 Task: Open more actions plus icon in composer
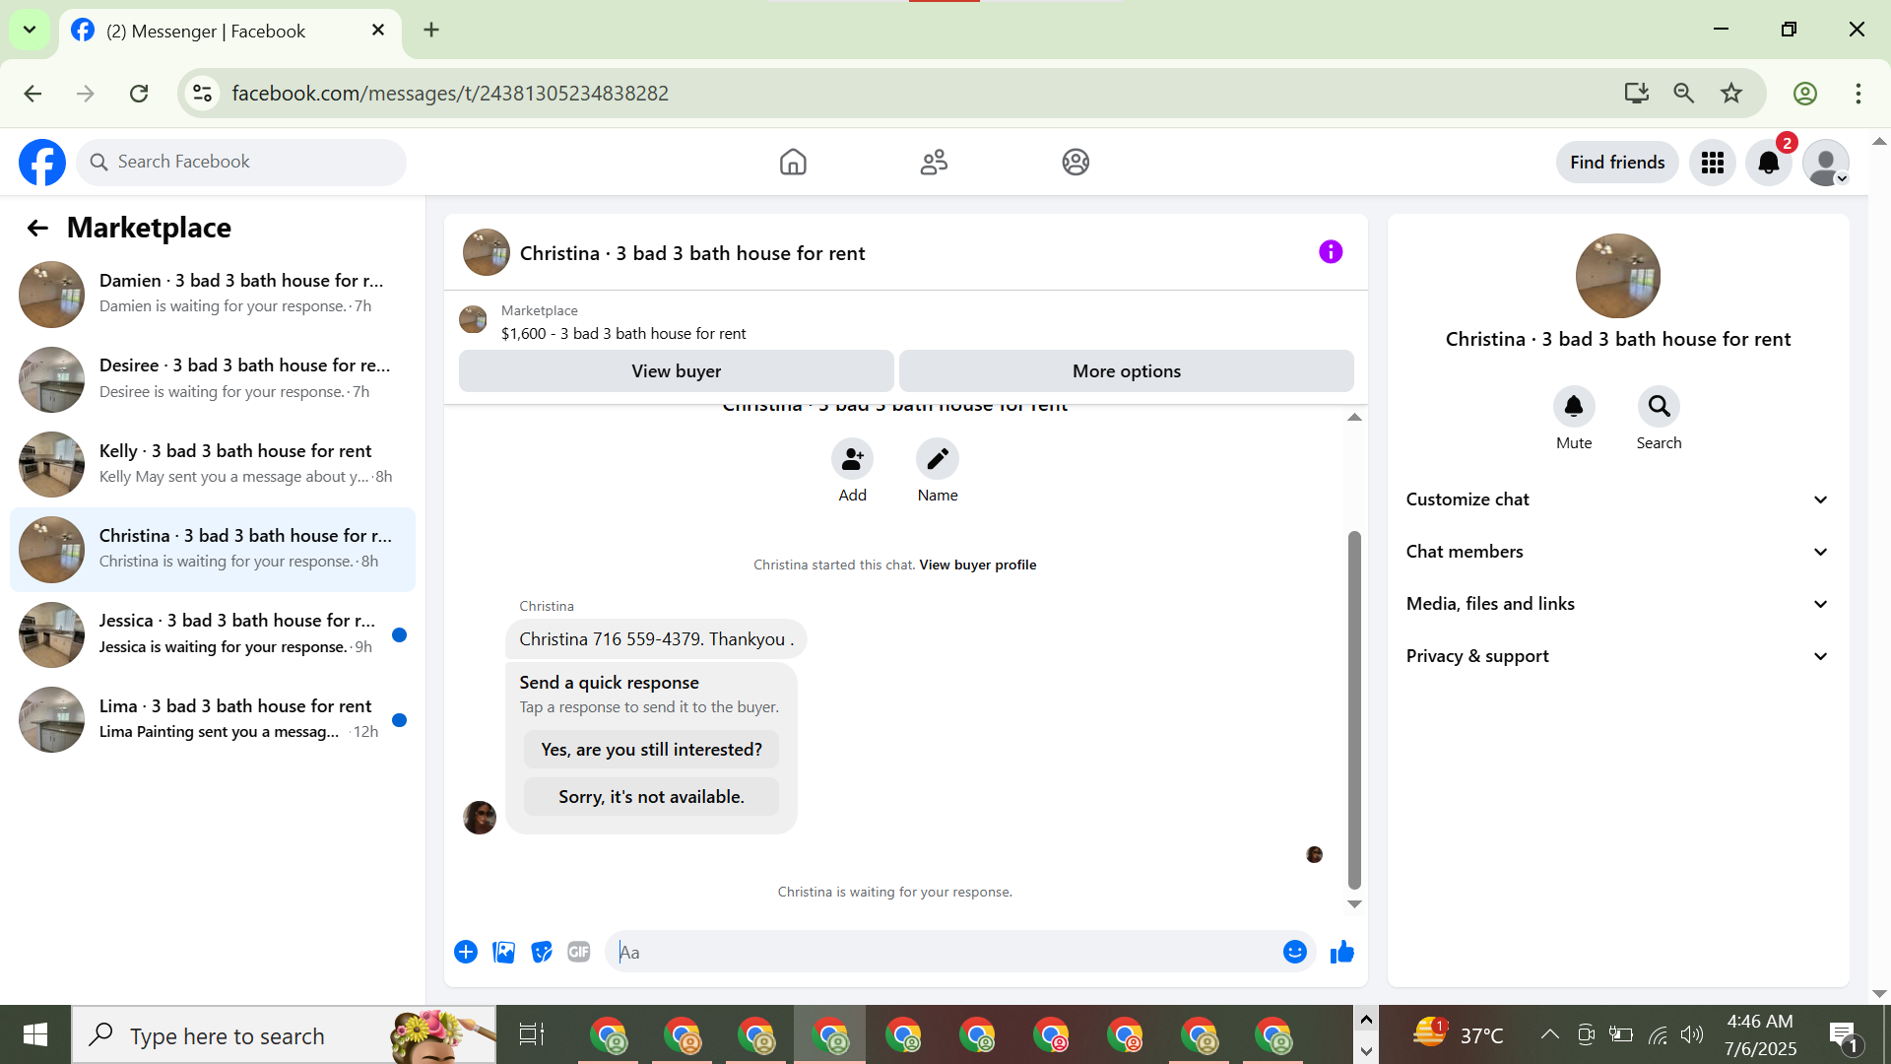pos(466,952)
